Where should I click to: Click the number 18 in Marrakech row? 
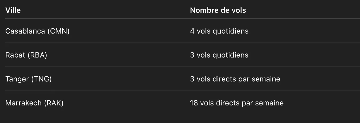point(194,103)
